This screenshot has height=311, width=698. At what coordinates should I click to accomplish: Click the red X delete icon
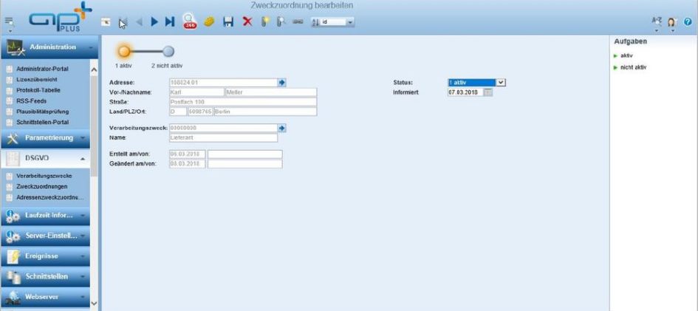coord(247,22)
